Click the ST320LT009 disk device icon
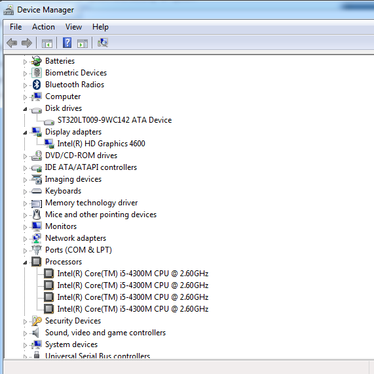Screen dimensions: 374x374 click(x=49, y=122)
